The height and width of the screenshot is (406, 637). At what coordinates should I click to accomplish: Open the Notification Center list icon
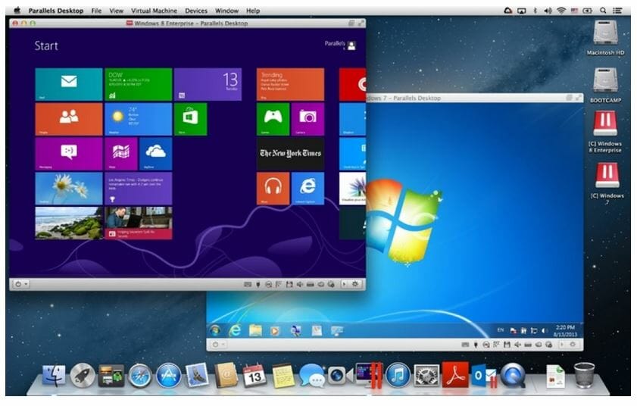617,11
